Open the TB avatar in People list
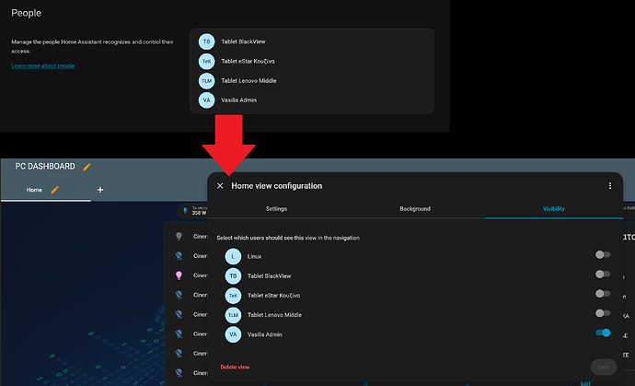The height and width of the screenshot is (386, 635). pyautogui.click(x=206, y=41)
